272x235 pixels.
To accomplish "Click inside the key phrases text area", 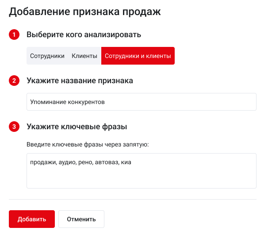I will coord(142,177).
